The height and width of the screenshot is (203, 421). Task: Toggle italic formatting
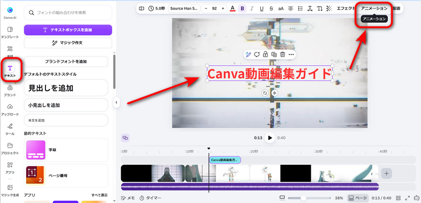tap(252, 9)
